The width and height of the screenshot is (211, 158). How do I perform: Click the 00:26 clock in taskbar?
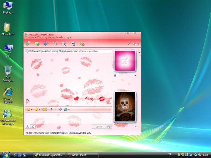click(x=205, y=155)
